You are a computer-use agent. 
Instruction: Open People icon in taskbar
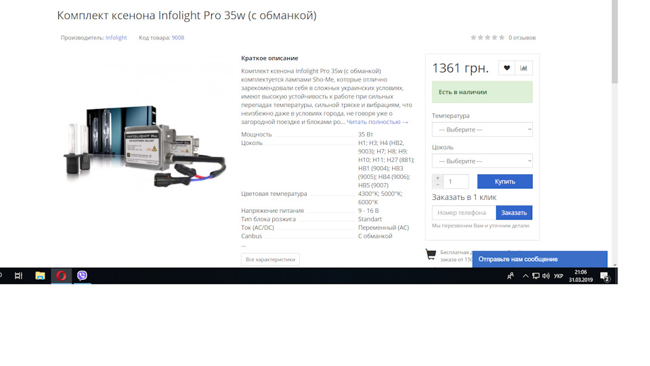511,276
